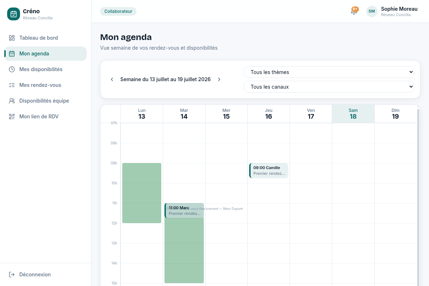Click the Créno calendar logo icon

tap(14, 14)
